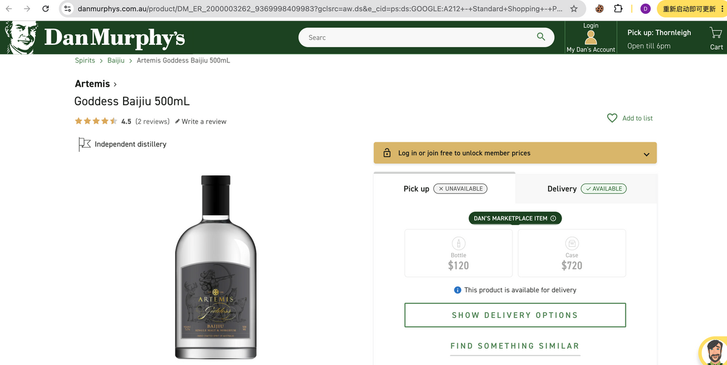
Task: Open the shopping Cart icon
Action: [716, 33]
